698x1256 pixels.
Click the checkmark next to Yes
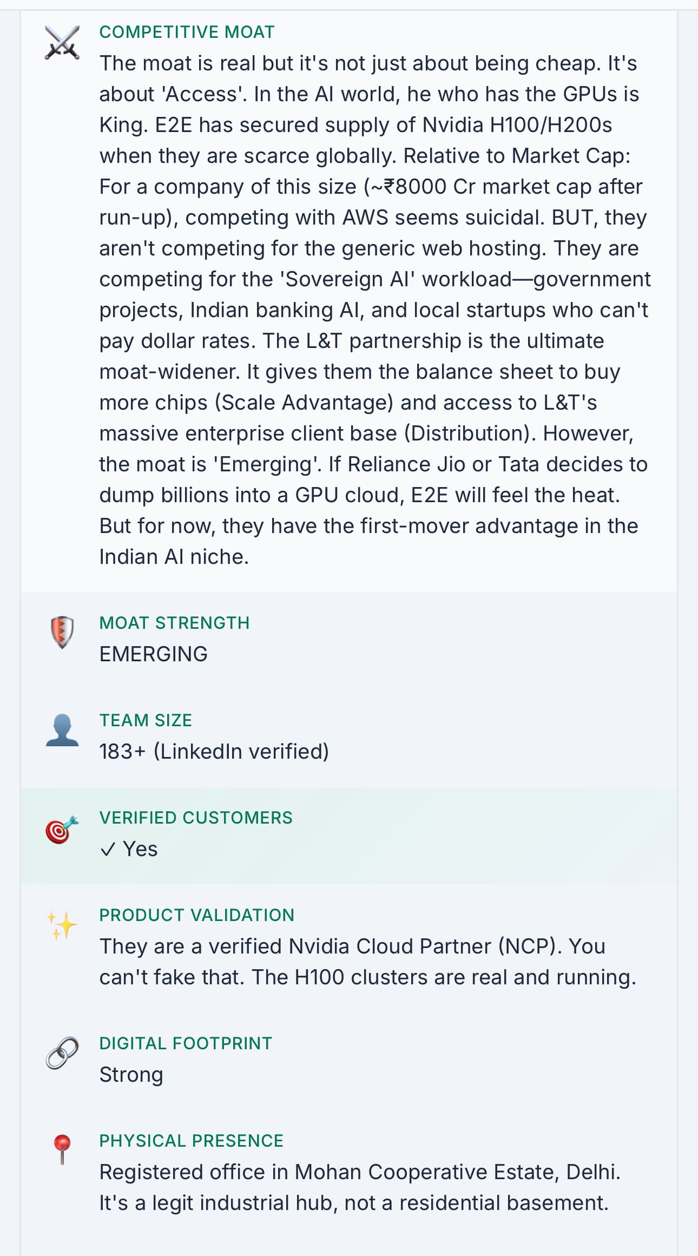[x=108, y=850]
